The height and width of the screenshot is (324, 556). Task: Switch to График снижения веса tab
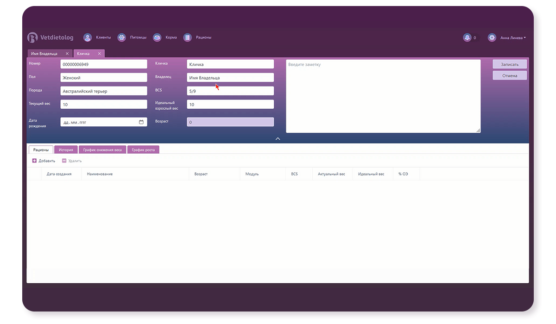[x=102, y=150]
